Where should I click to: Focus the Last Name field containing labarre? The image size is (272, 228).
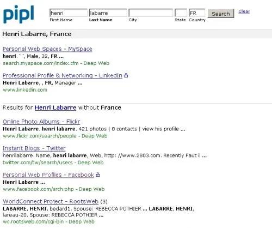pyautogui.click(x=108, y=13)
